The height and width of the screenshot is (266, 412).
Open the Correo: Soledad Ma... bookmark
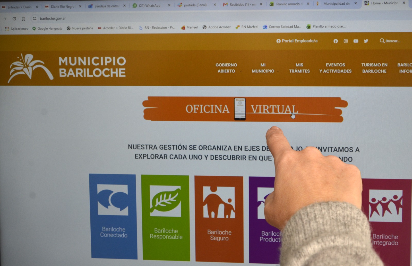[282, 27]
